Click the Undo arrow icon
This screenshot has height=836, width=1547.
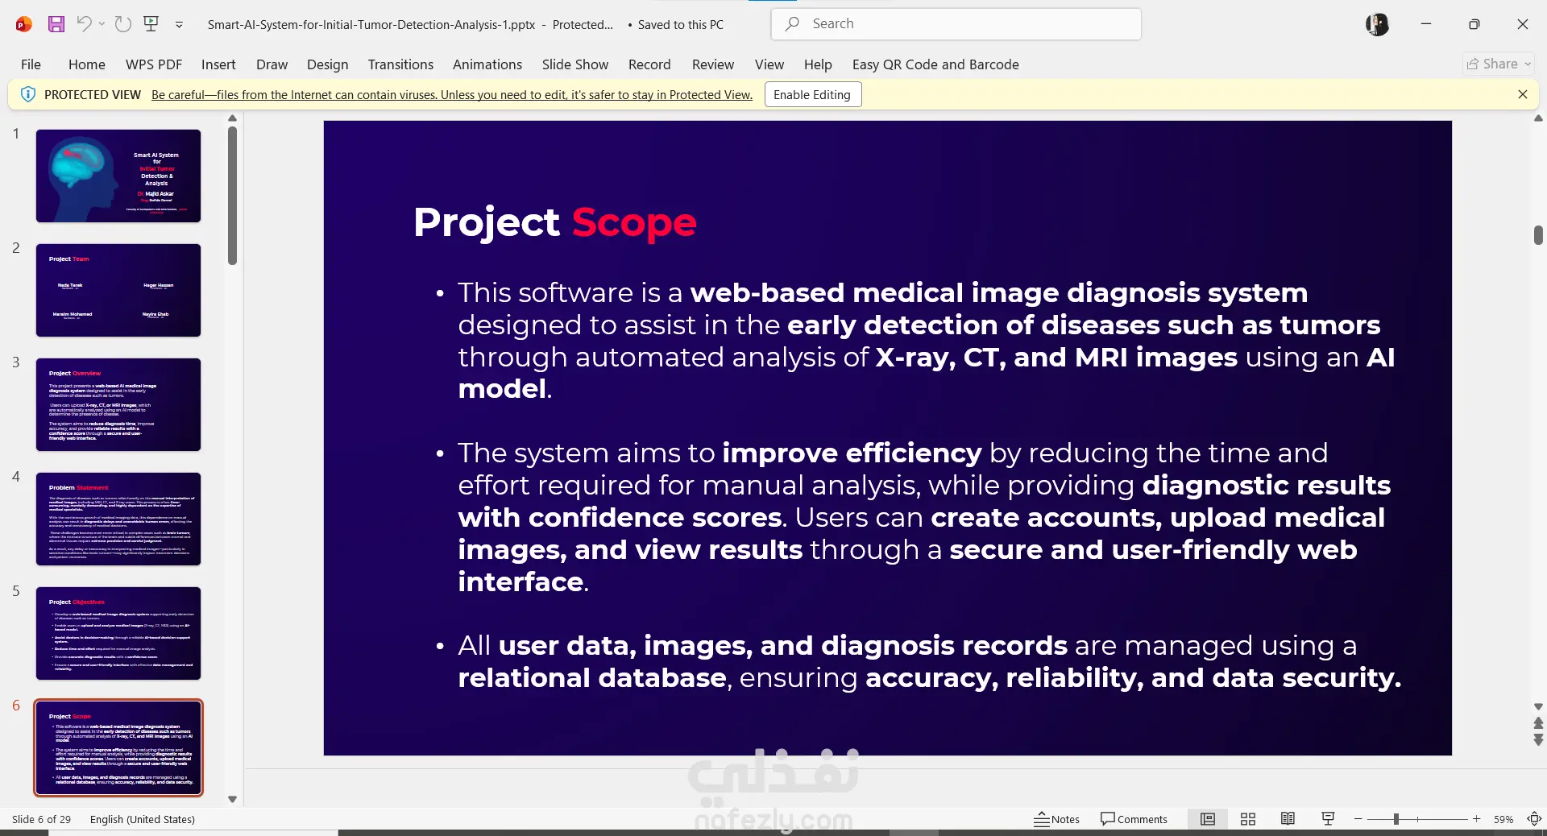84,24
